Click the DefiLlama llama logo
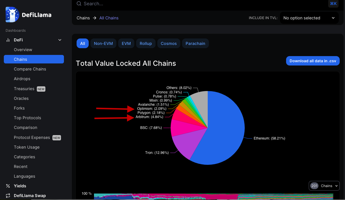 [12, 14]
